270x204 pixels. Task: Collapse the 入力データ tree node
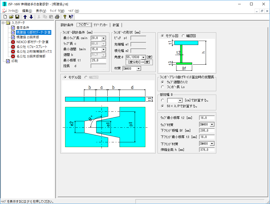coord(3,23)
